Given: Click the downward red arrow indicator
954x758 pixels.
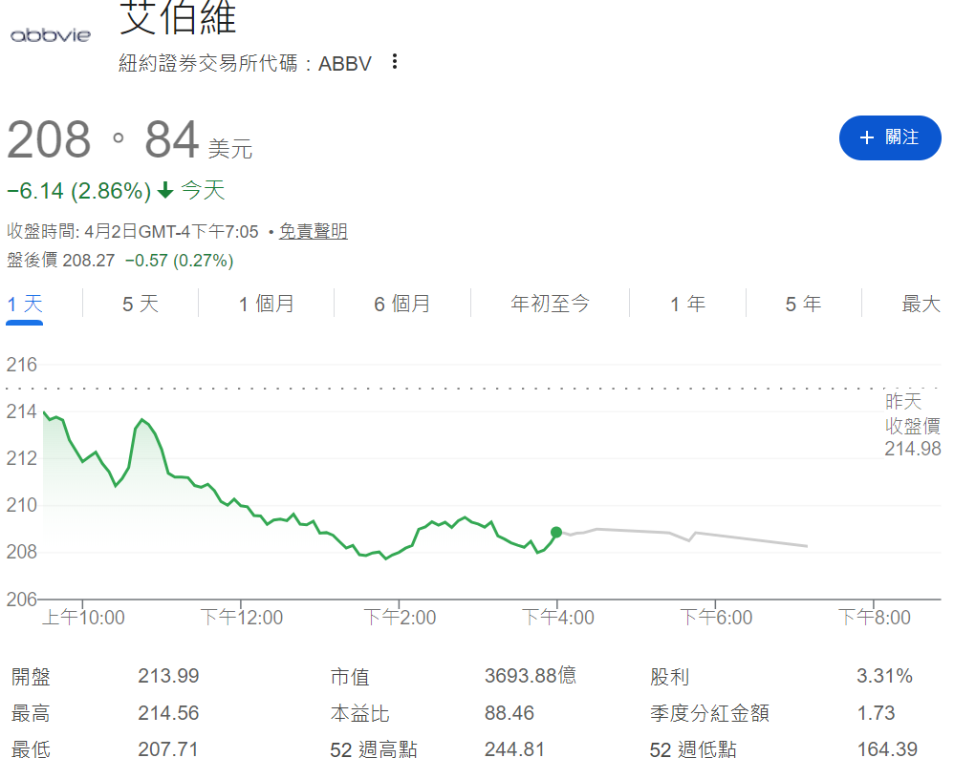Looking at the screenshot, I should point(165,191).
